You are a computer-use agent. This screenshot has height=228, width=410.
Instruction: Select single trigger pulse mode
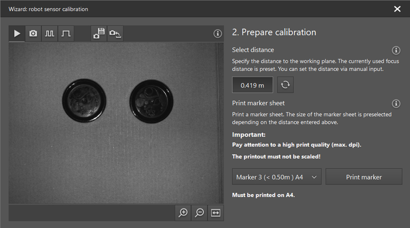[x=66, y=34]
